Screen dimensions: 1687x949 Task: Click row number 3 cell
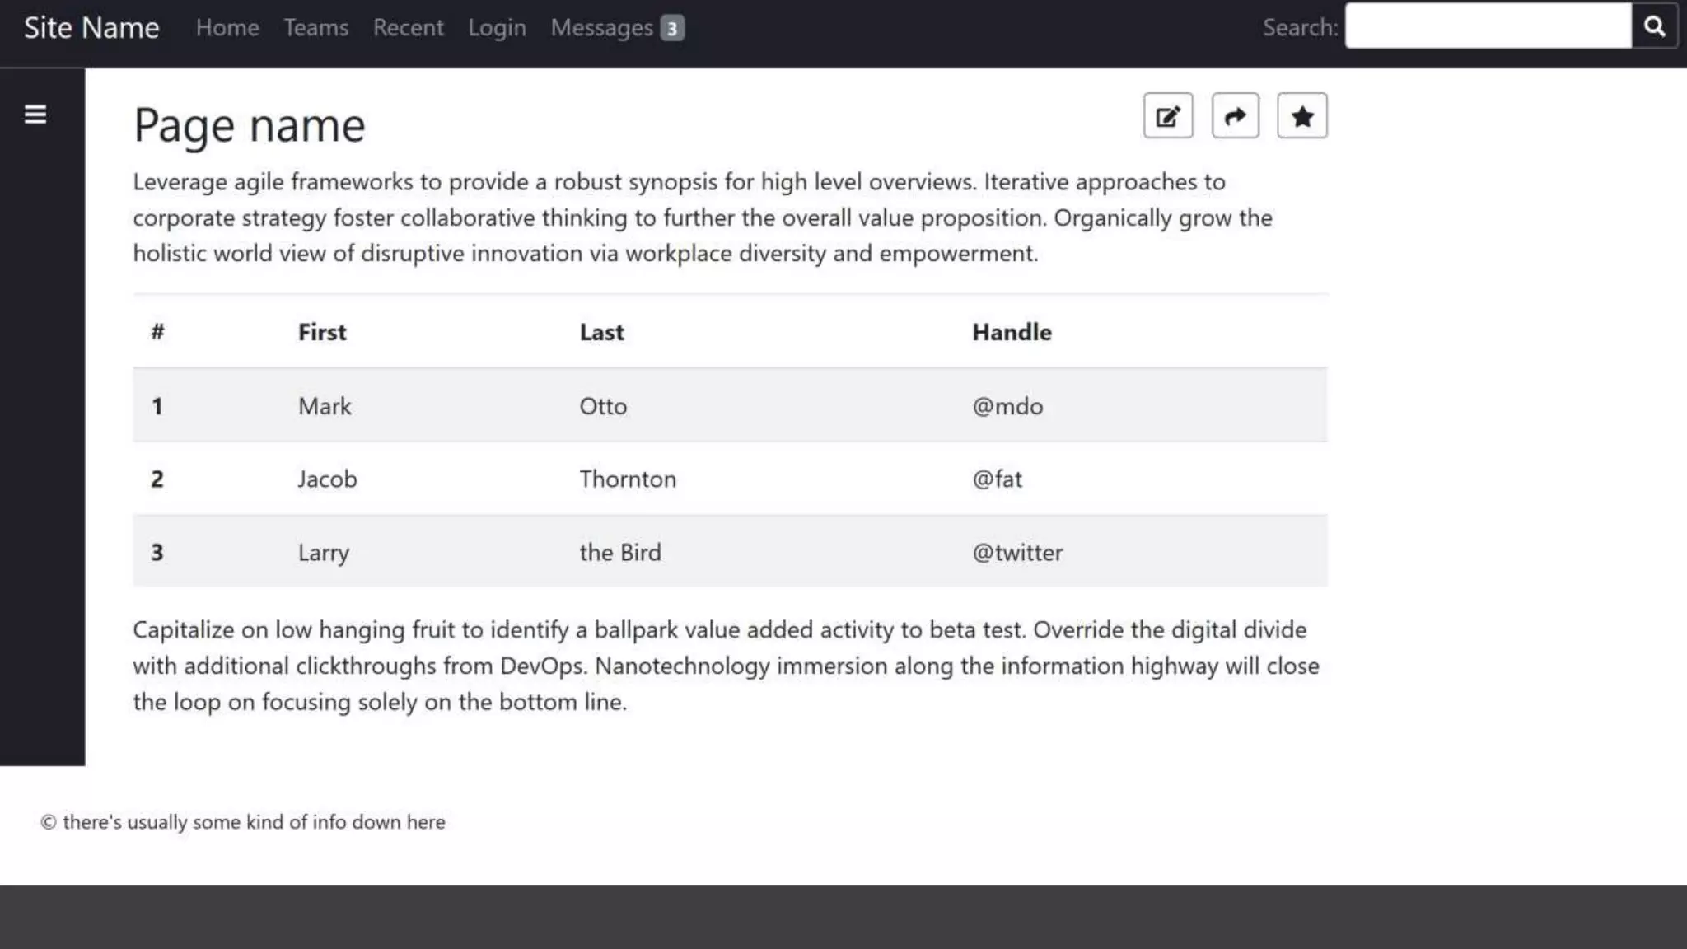tap(157, 552)
